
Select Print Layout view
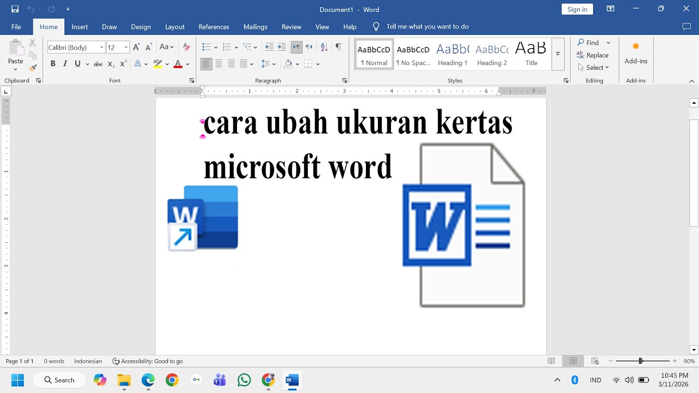click(x=573, y=361)
